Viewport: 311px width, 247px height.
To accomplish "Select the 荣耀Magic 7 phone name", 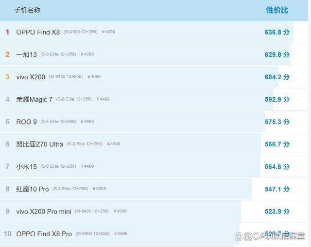I will [x=35, y=99].
